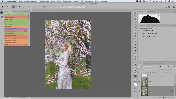Toggle the lock for Фон layer
The width and height of the screenshot is (176, 99).
coord(172,91)
